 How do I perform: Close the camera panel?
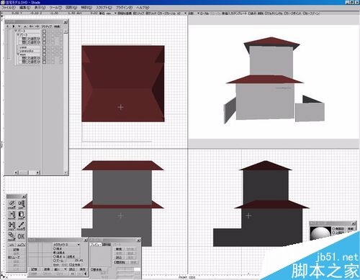[86, 240]
